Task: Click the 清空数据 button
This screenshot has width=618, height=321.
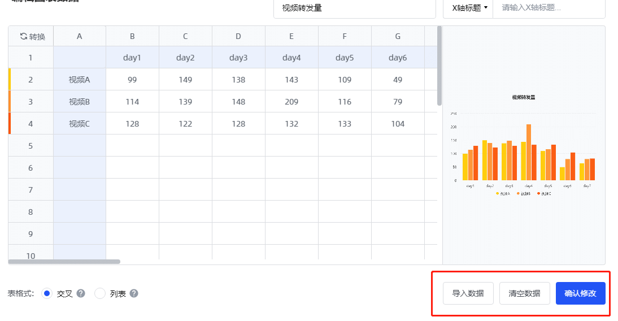Action: click(524, 293)
